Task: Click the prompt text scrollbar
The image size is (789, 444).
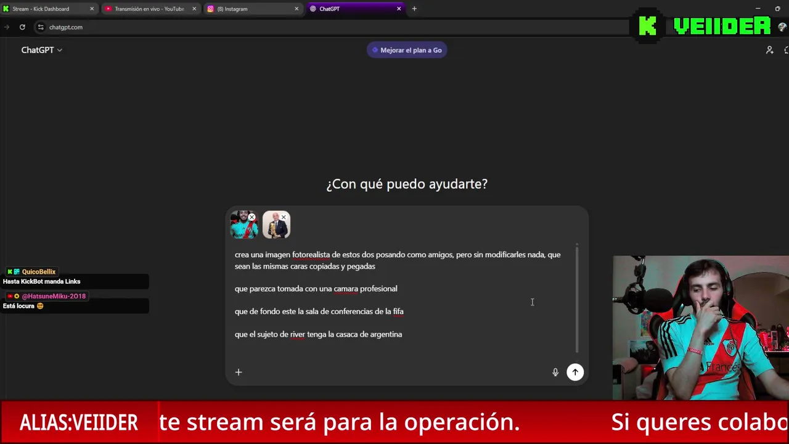Action: click(578, 299)
